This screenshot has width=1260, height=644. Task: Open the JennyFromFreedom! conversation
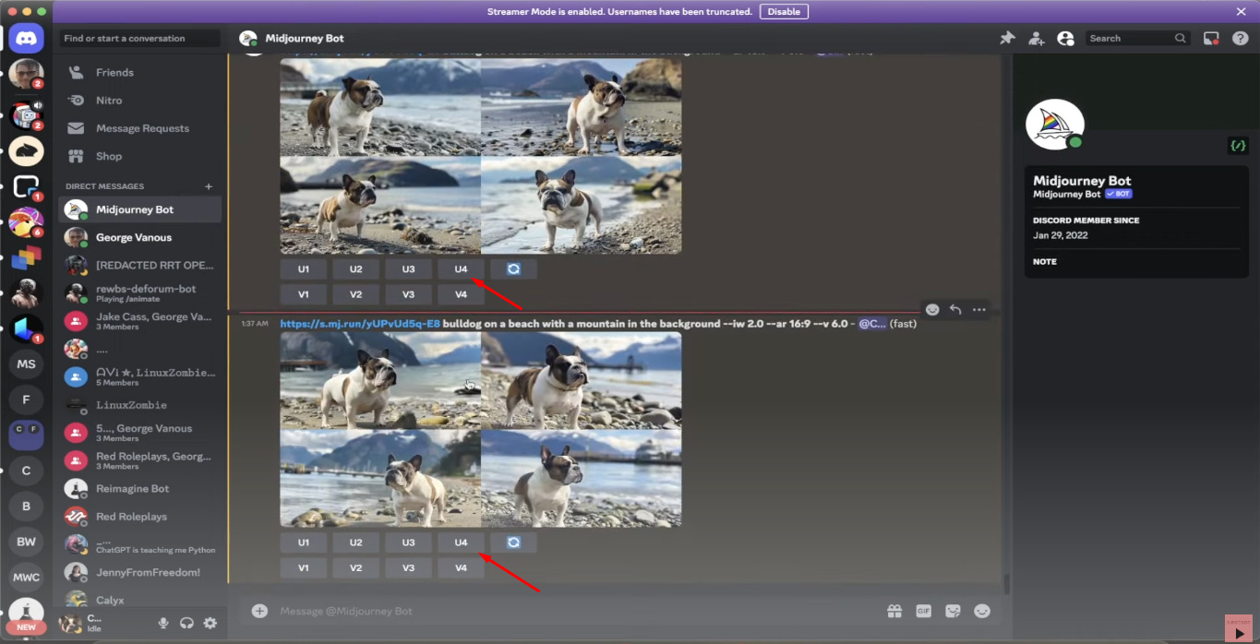140,572
